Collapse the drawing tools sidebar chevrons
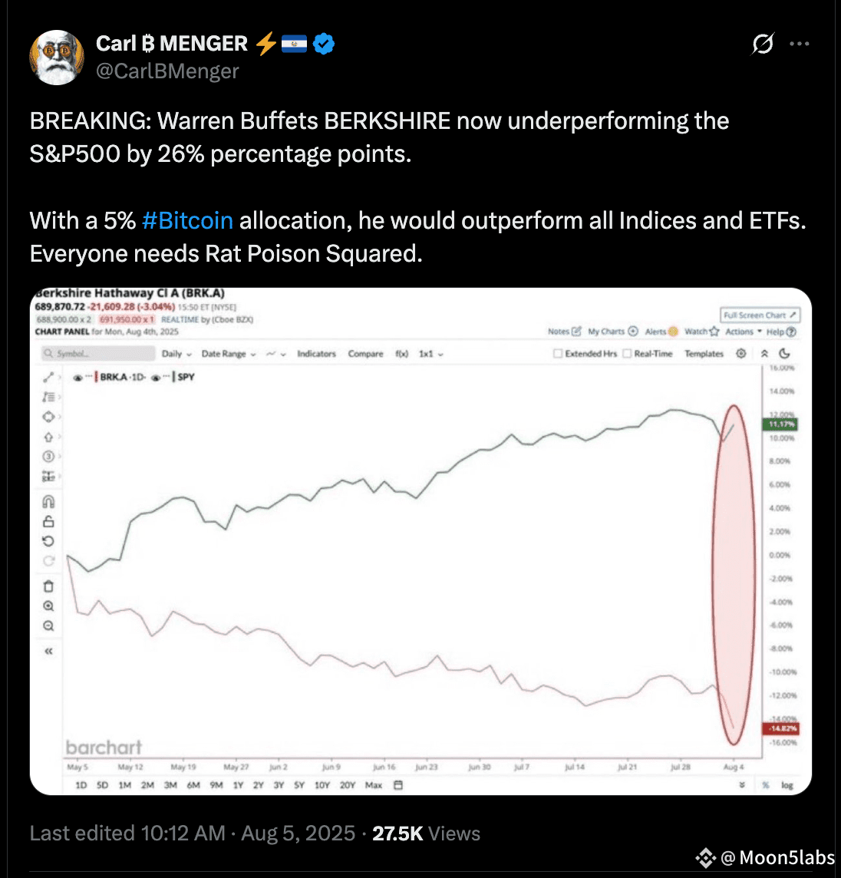 point(48,651)
